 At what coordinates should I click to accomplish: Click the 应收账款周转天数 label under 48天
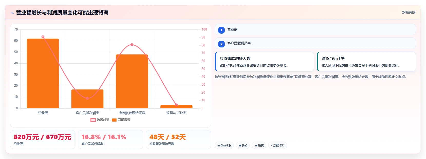(x=162, y=144)
